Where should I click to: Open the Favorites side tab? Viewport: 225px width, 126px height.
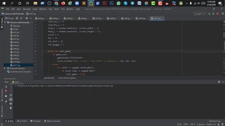click(2, 111)
